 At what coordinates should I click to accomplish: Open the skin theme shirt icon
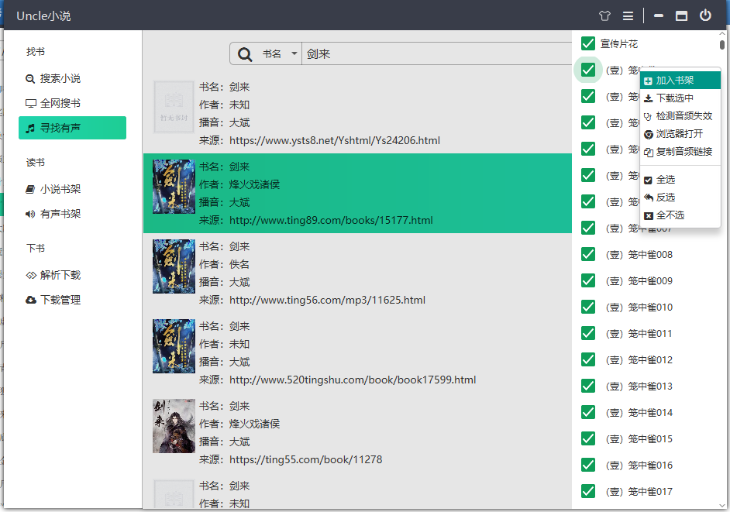coord(604,15)
